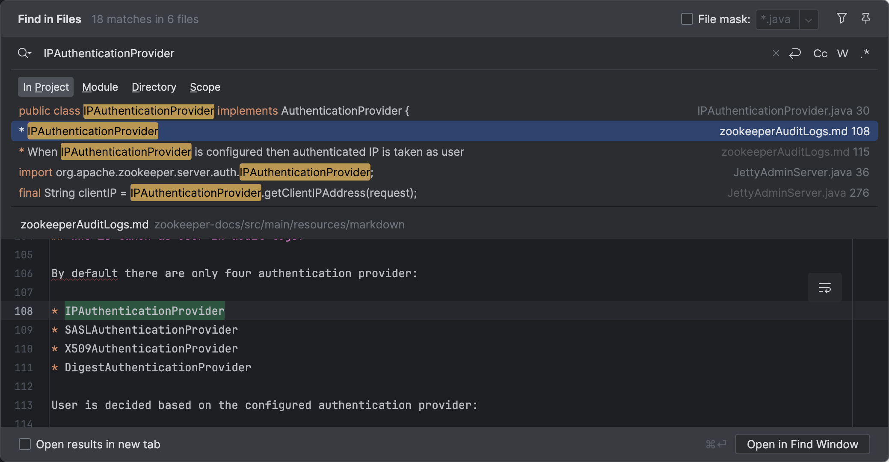Open search history magnifier dropdown
Image resolution: width=889 pixels, height=462 pixels.
[24, 53]
